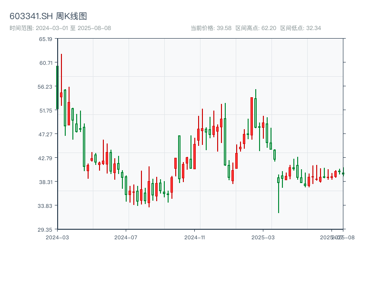Screen dimensions: 381x286
Task: Click the period low label 区间低点: 32.34
Action: (x=301, y=28)
